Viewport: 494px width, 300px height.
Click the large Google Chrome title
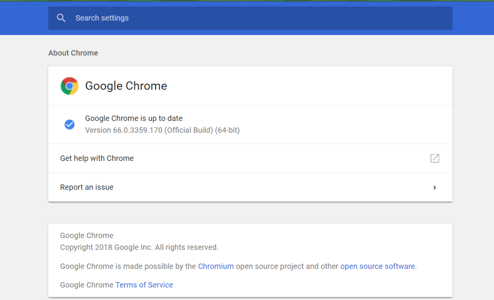(126, 86)
